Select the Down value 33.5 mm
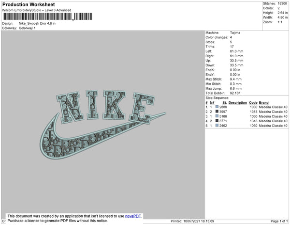 coord(236,65)
